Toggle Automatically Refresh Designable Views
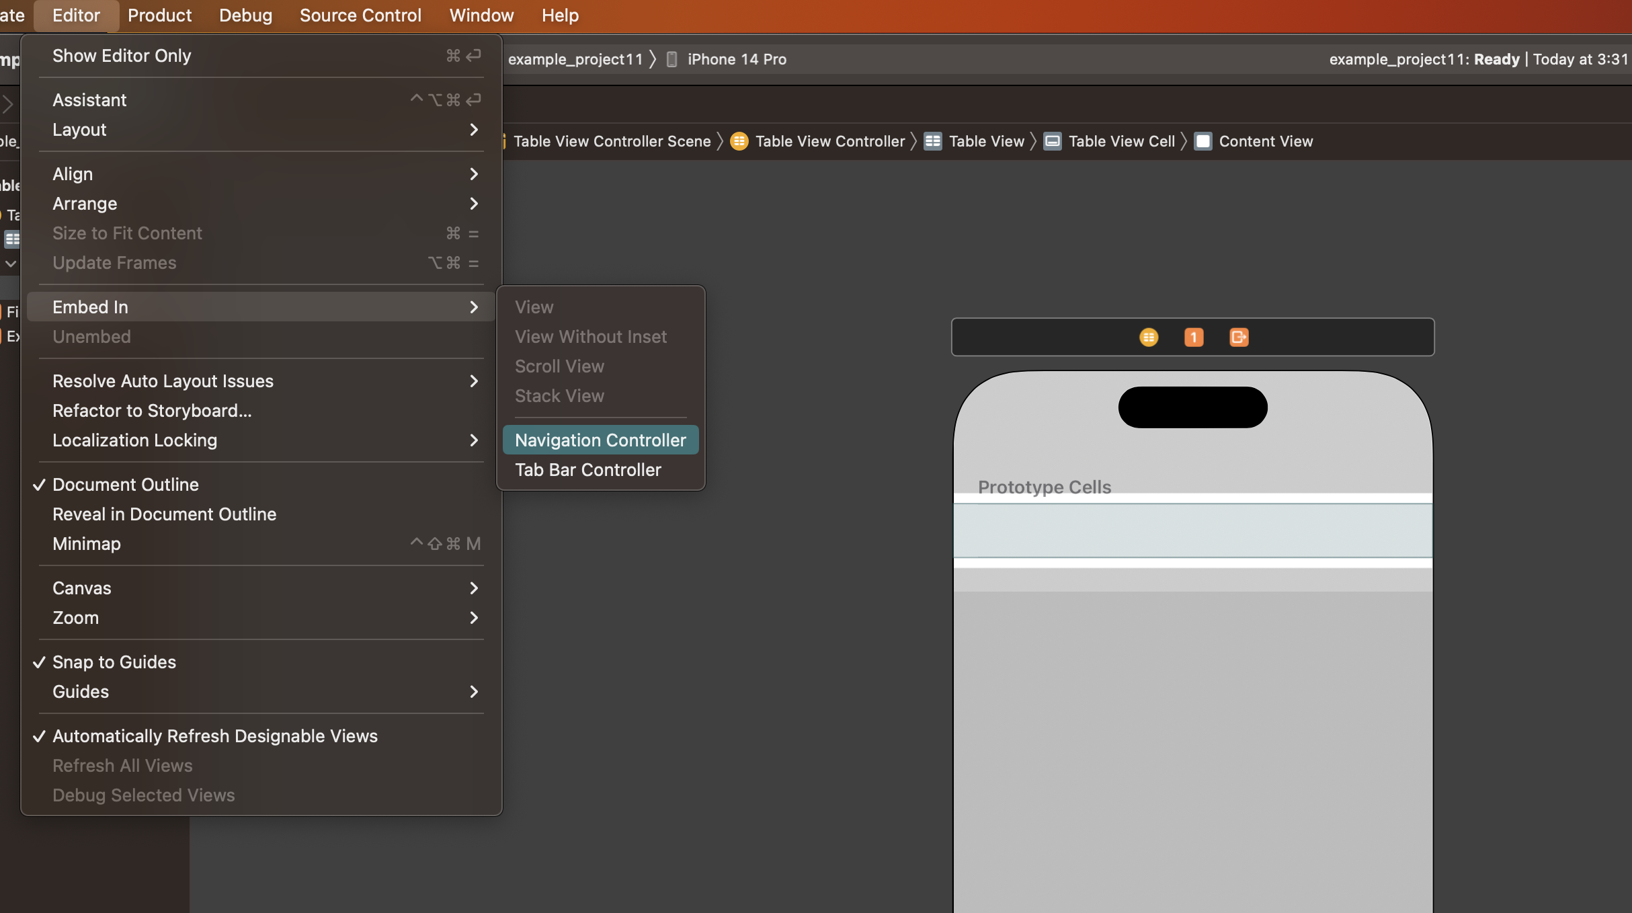This screenshot has width=1632, height=913. (215, 736)
